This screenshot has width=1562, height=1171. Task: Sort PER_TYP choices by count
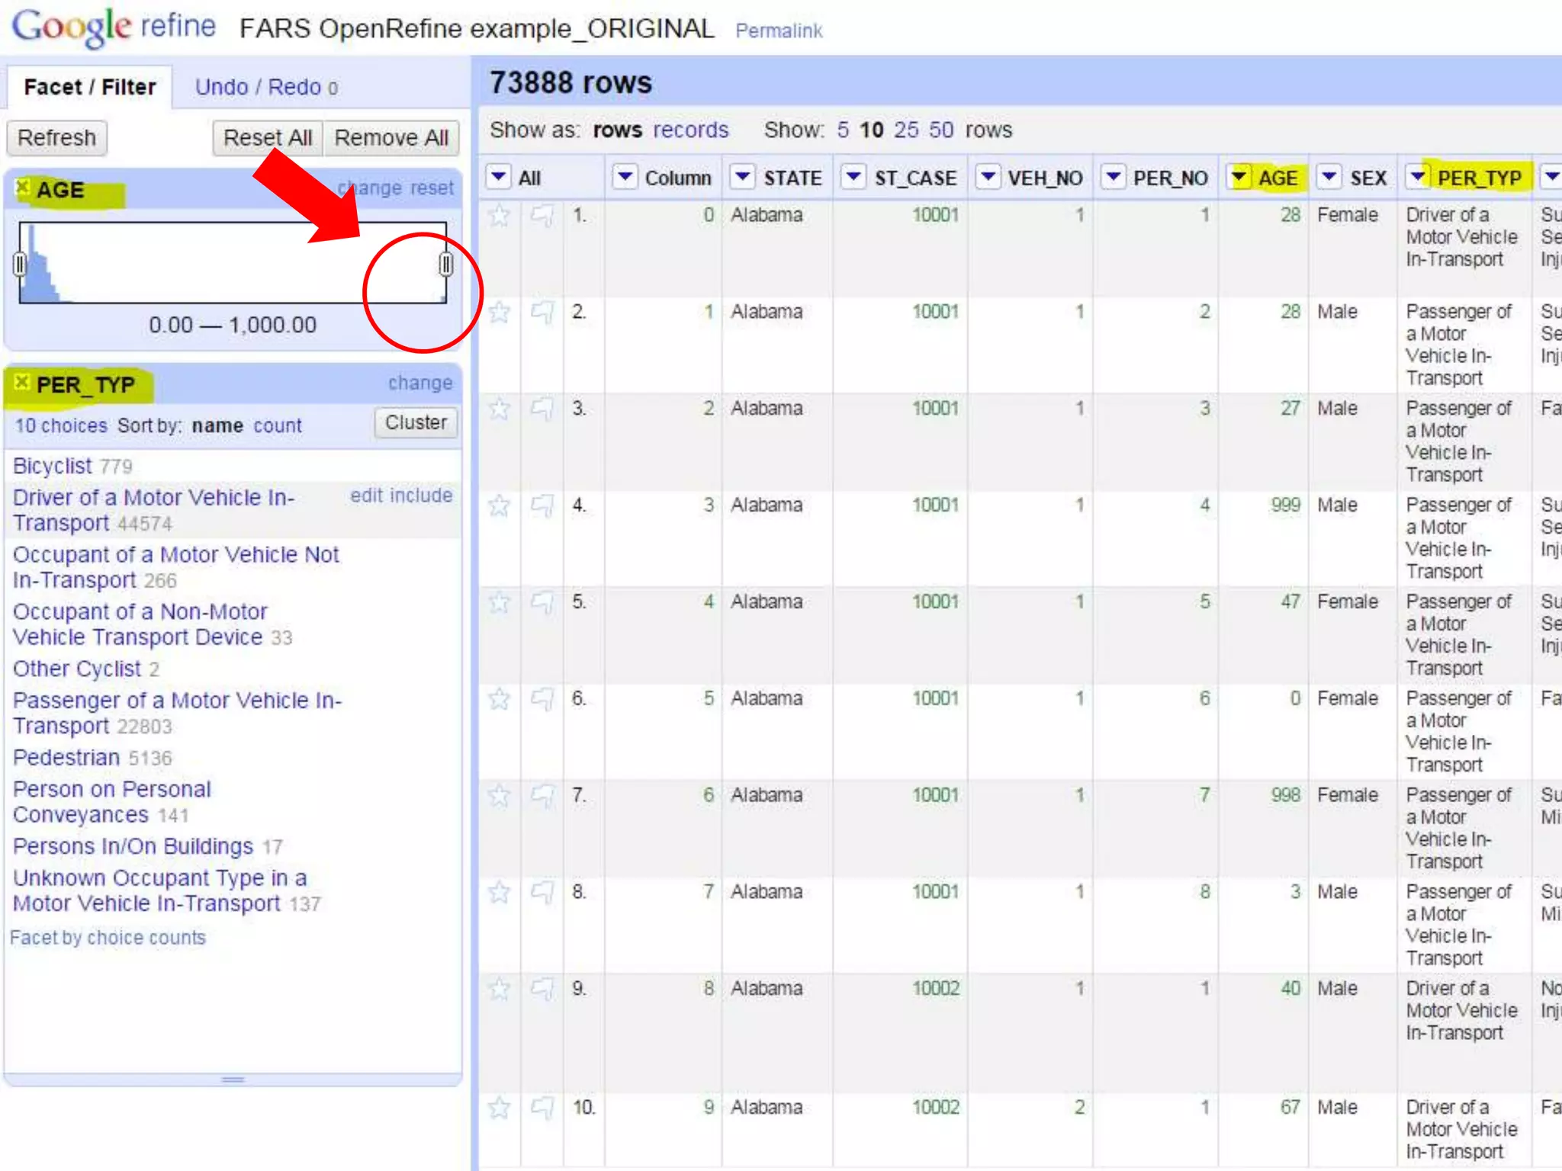[278, 426]
